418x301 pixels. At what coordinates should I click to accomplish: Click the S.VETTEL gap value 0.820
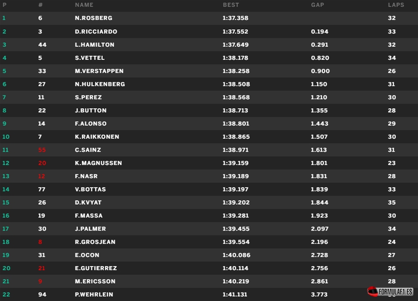click(x=320, y=58)
